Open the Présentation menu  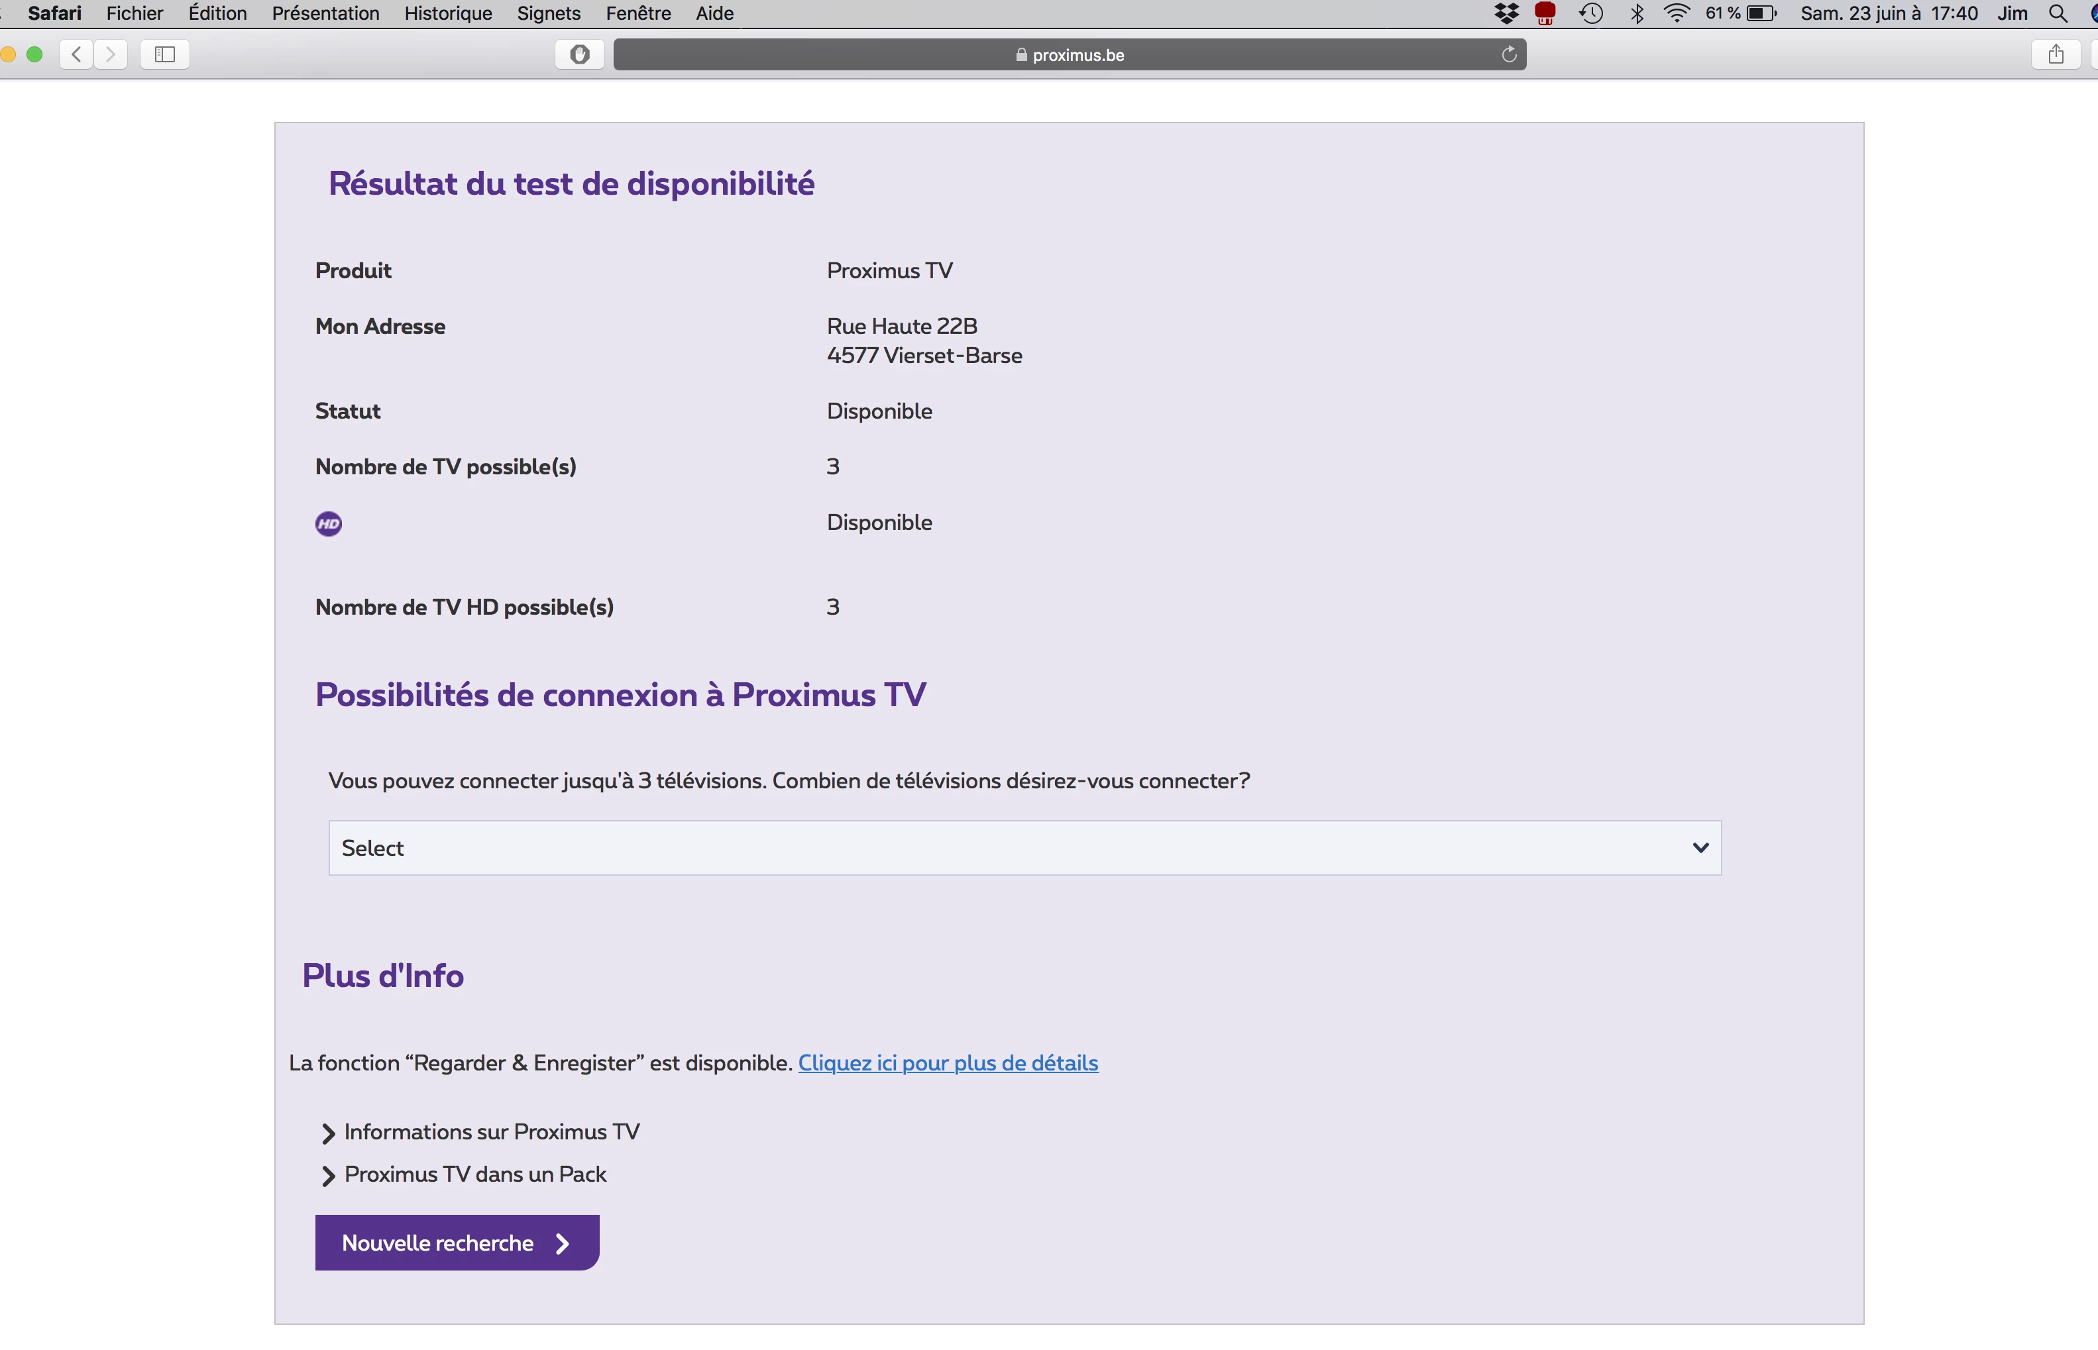pyautogui.click(x=325, y=13)
